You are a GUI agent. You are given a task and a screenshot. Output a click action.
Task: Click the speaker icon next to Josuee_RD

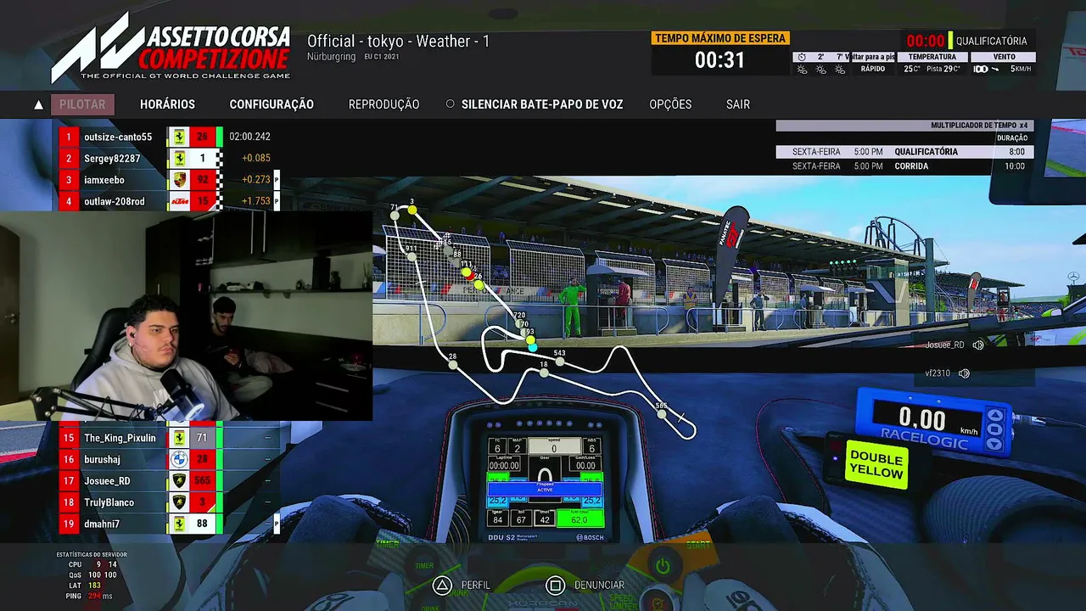click(978, 345)
